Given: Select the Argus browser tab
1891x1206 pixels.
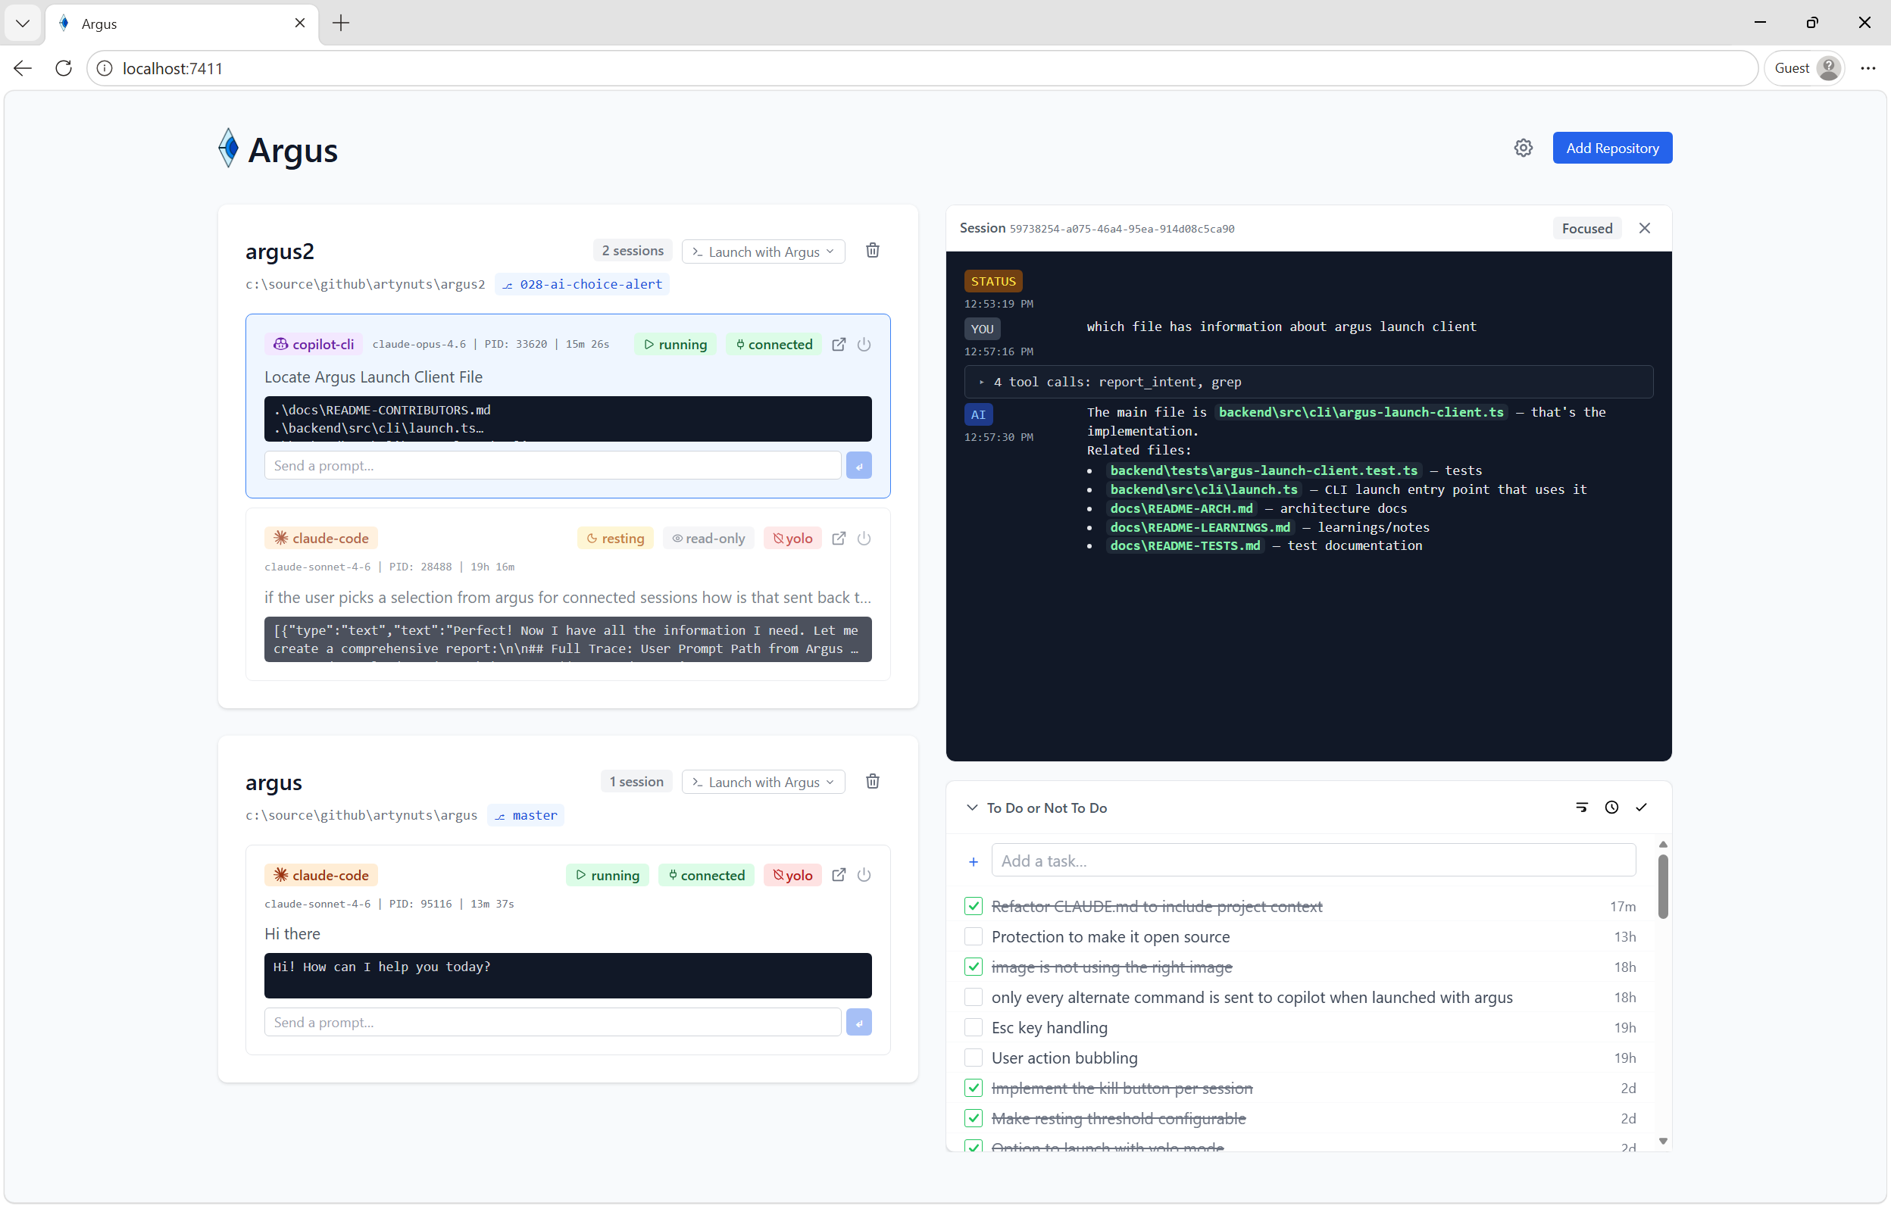Looking at the screenshot, I should pos(180,23).
